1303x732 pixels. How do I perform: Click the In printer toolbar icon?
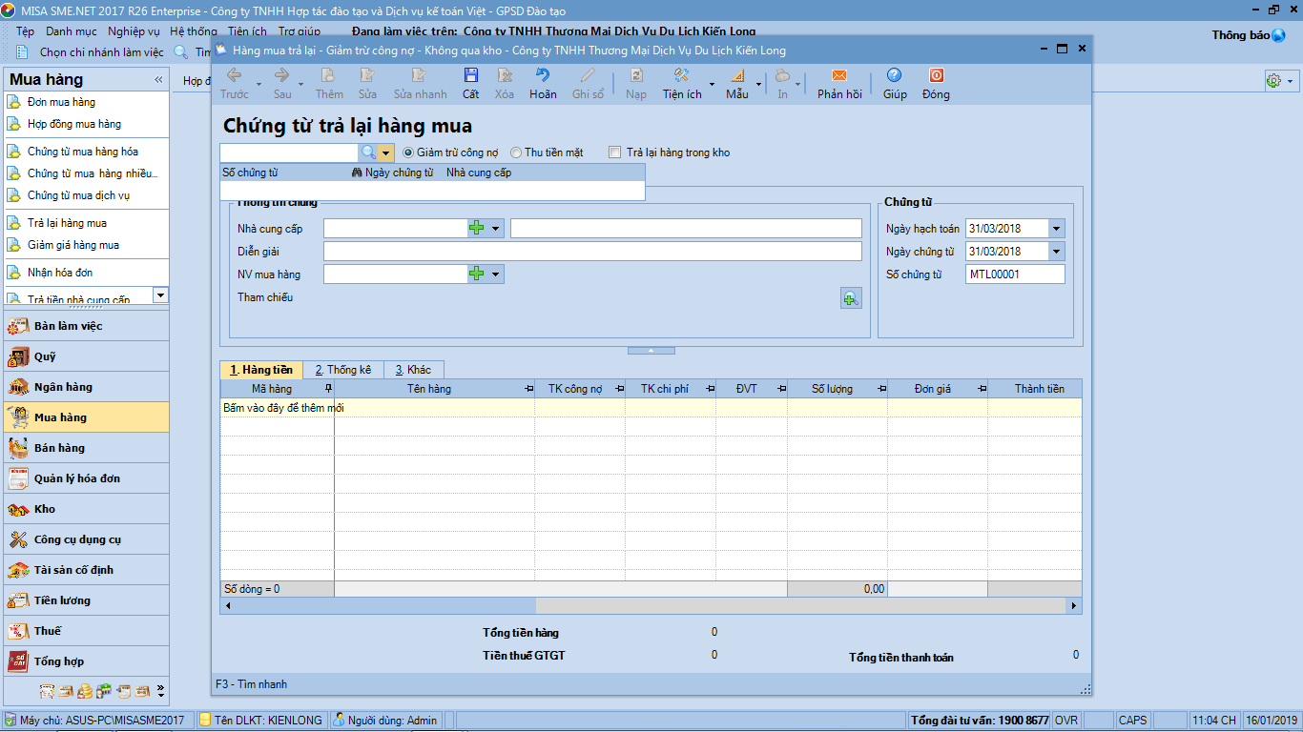point(782,75)
